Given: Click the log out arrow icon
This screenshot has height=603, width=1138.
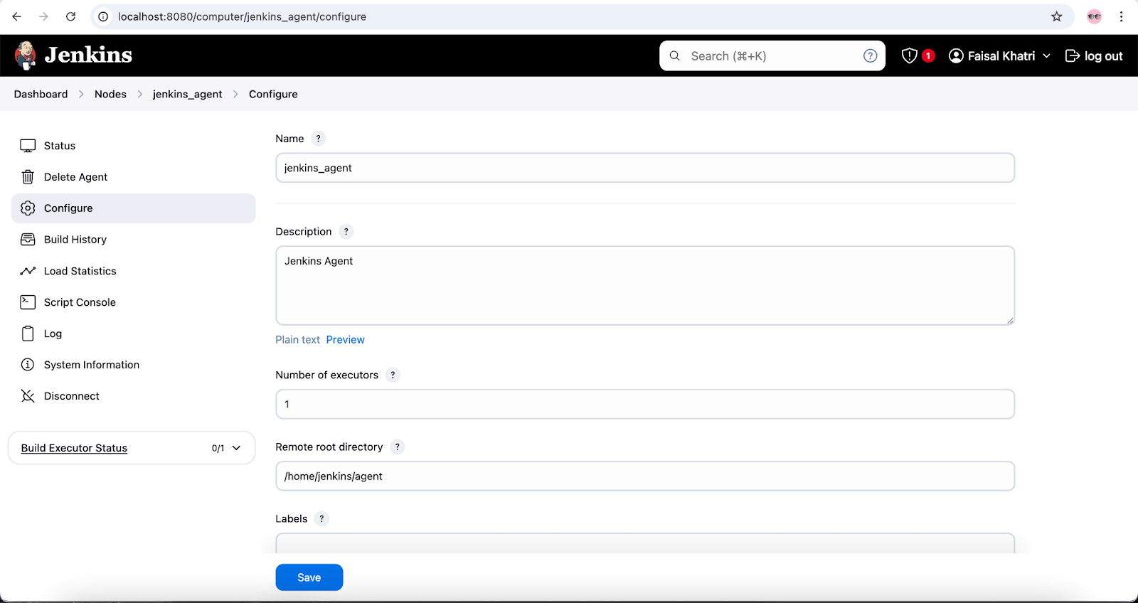Looking at the screenshot, I should (1073, 55).
